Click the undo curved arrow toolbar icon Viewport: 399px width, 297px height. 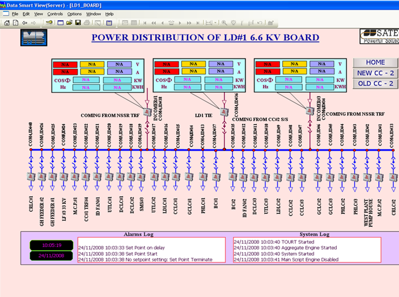tap(260, 23)
